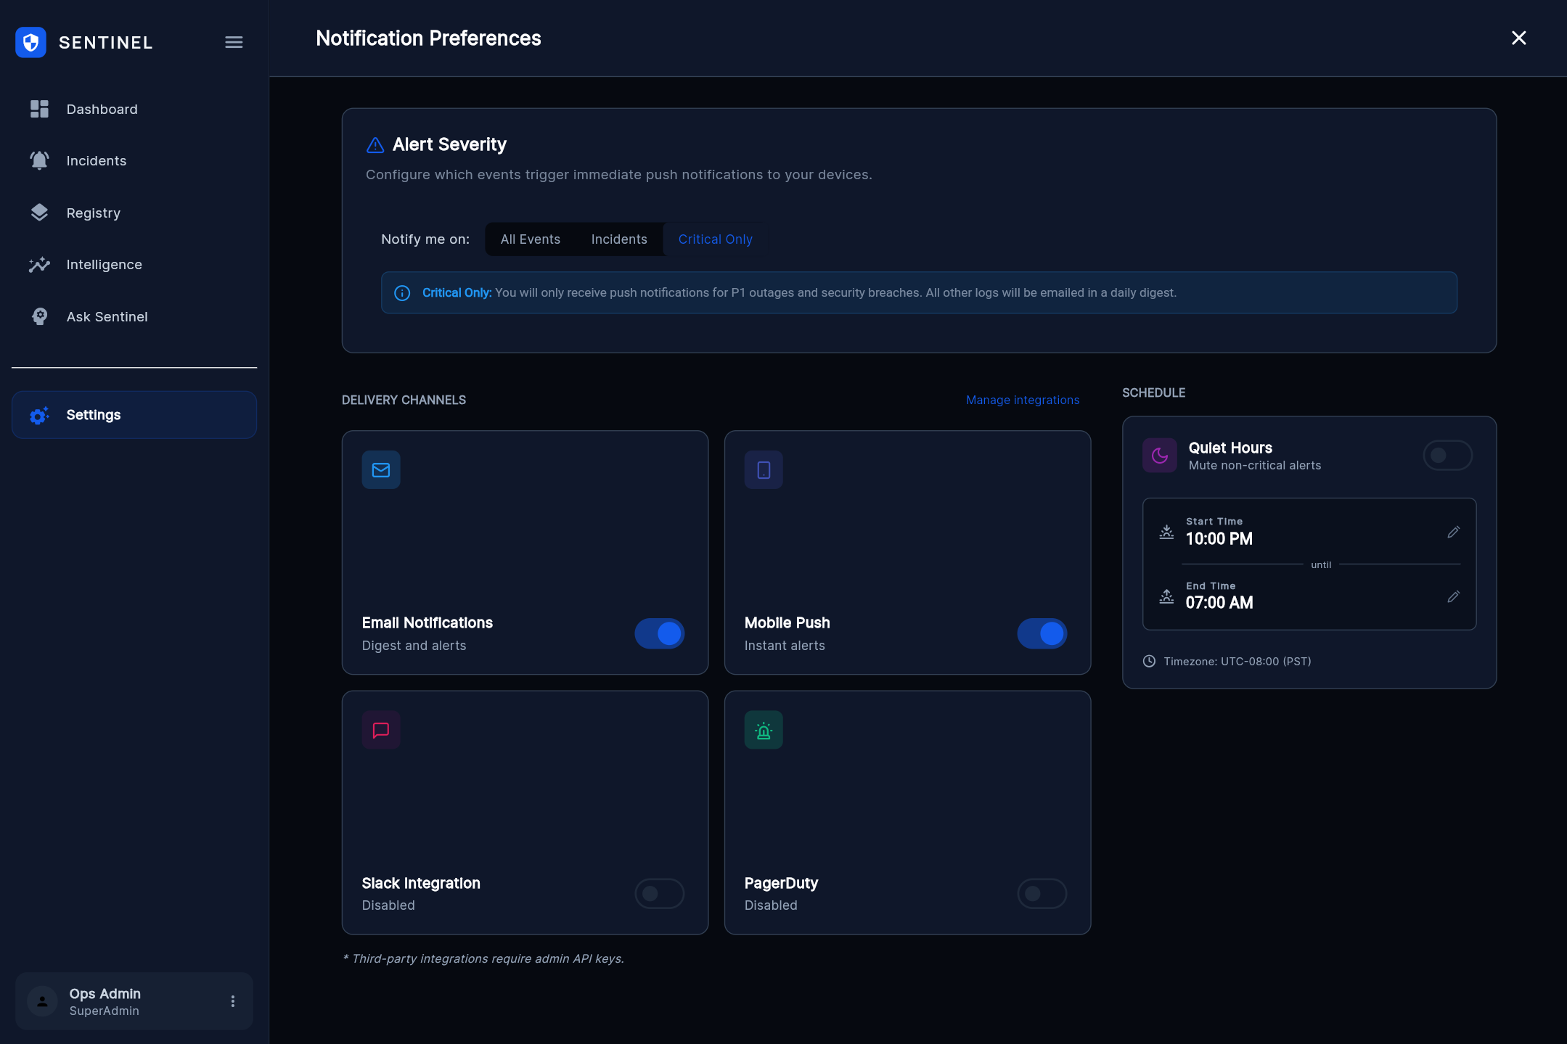The height and width of the screenshot is (1044, 1567).
Task: Edit the quiet hours end time
Action: (x=1453, y=597)
